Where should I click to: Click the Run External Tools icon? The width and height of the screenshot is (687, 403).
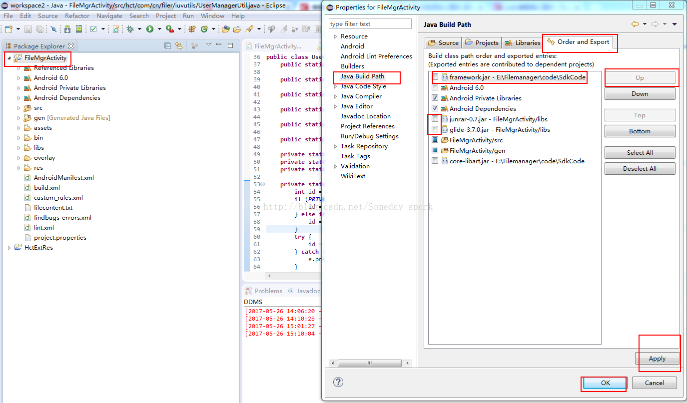point(170,29)
